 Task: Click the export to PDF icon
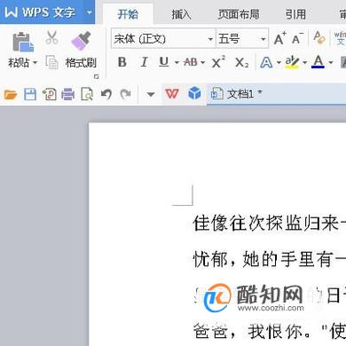tap(50, 95)
